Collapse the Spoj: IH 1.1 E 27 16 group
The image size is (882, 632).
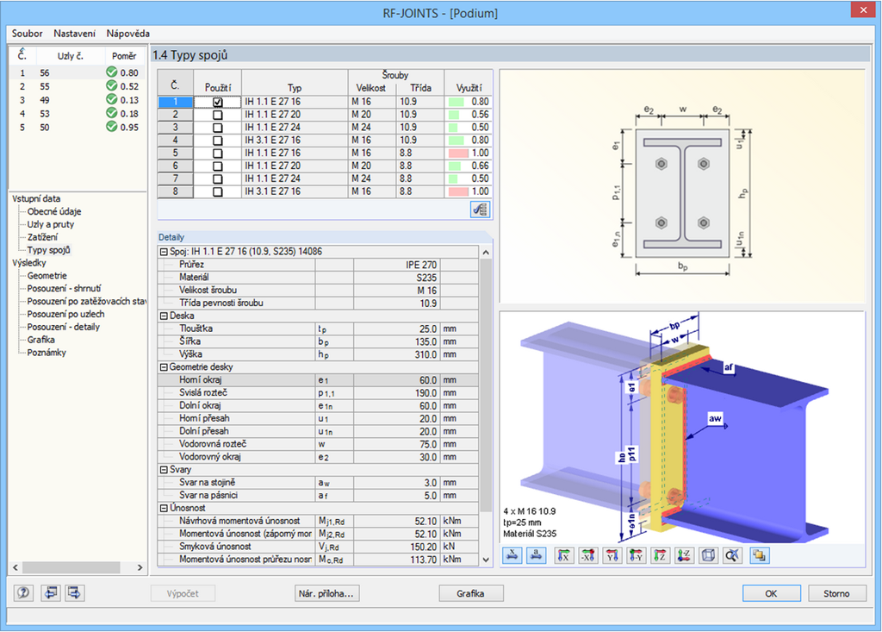coord(164,252)
